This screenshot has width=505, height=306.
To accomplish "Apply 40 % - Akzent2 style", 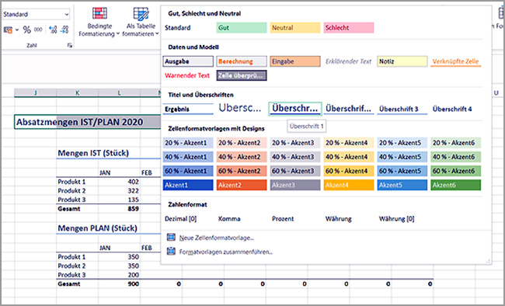I will coord(242,157).
